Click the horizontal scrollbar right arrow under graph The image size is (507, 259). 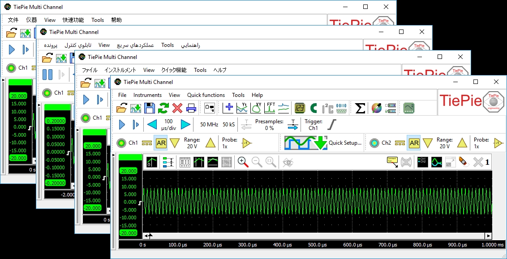click(489, 236)
